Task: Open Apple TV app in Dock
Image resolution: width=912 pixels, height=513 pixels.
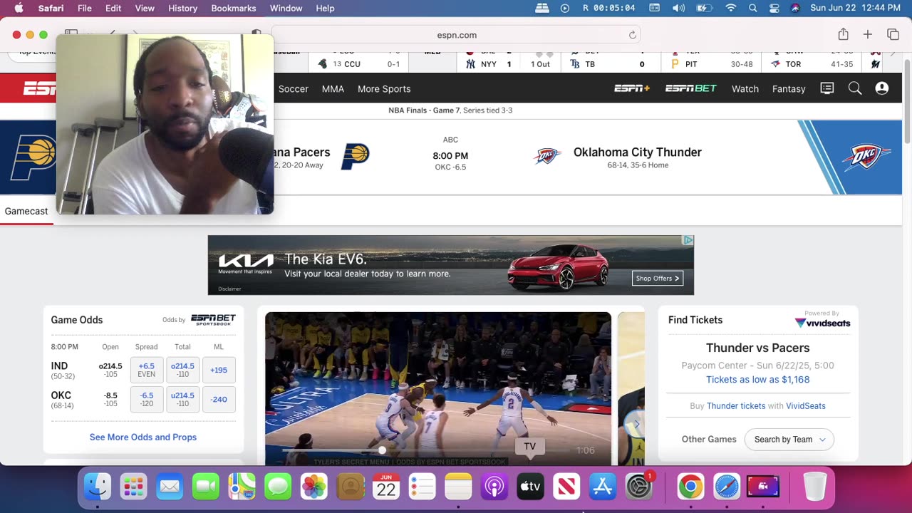Action: click(x=531, y=487)
